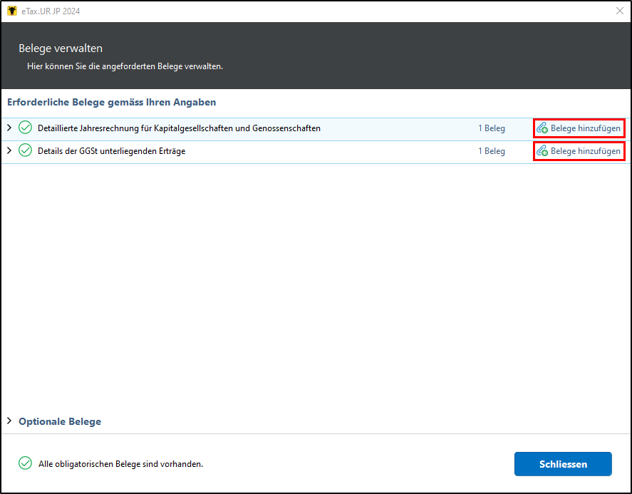Click paperclip icon for Detaillierte Jahresrechnung row
Image resolution: width=632 pixels, height=494 pixels.
[542, 128]
